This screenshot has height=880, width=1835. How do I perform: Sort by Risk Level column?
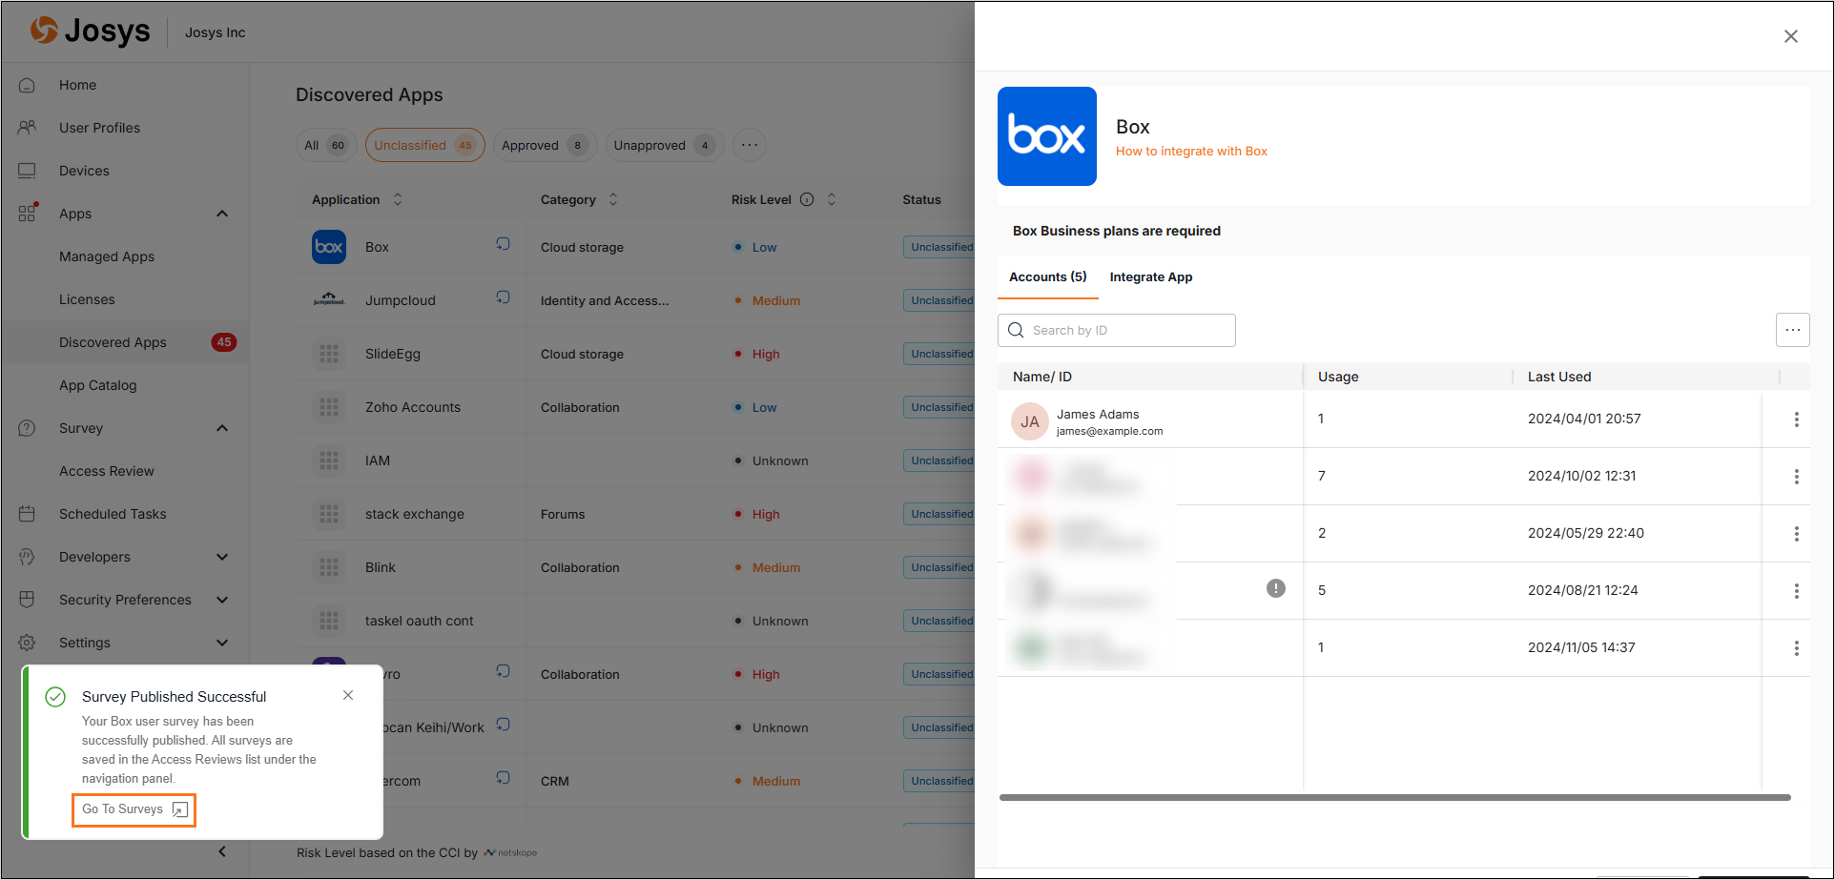click(x=832, y=199)
